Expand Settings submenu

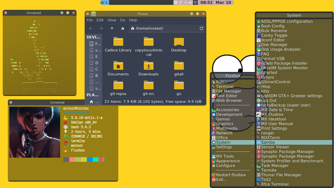pyautogui.click(x=233, y=147)
